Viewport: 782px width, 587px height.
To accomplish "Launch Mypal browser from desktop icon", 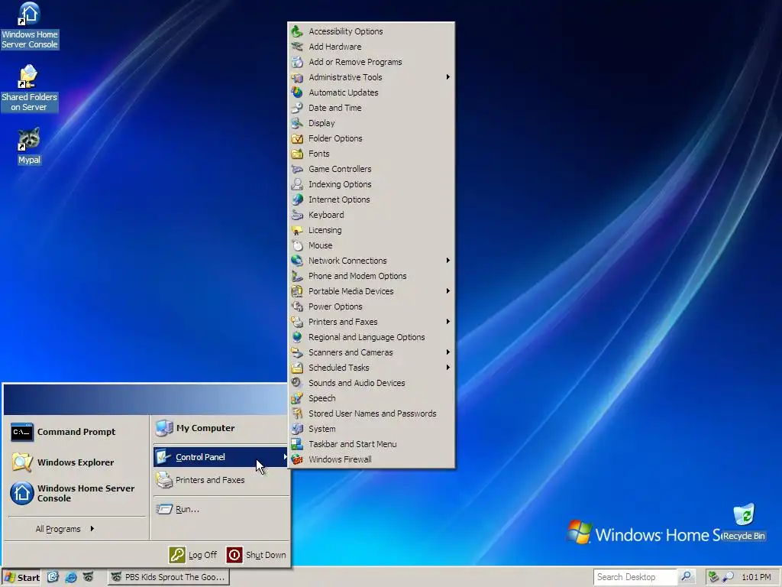I will (x=29, y=146).
